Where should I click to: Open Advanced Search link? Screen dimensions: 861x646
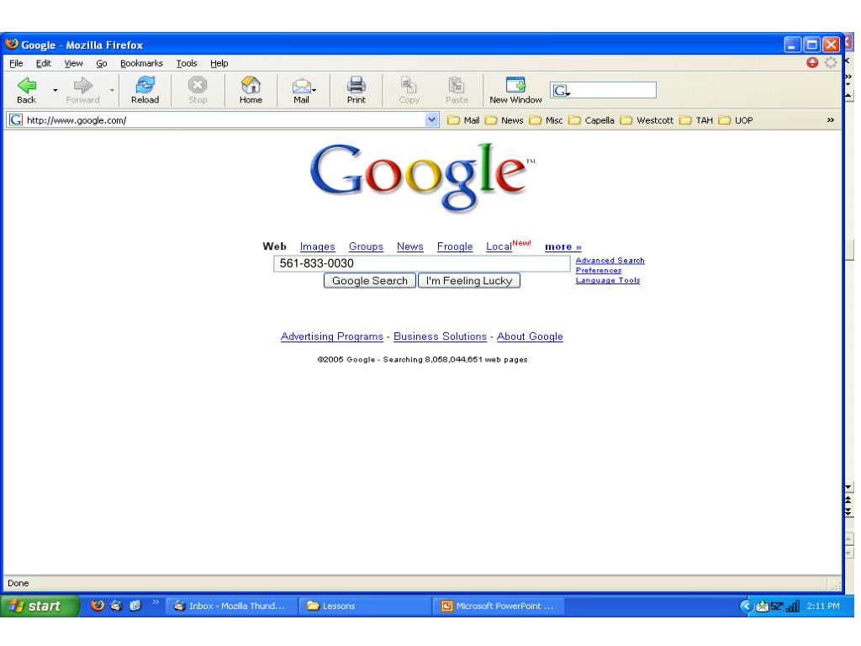click(610, 261)
